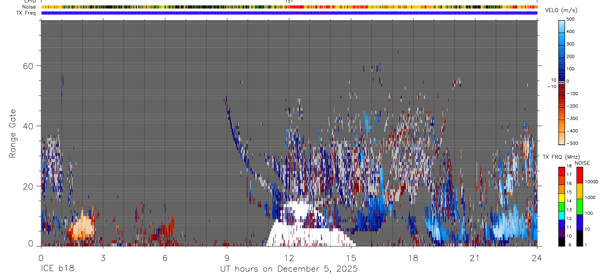Click the 'ICE b18' radar label

[x=58, y=269]
